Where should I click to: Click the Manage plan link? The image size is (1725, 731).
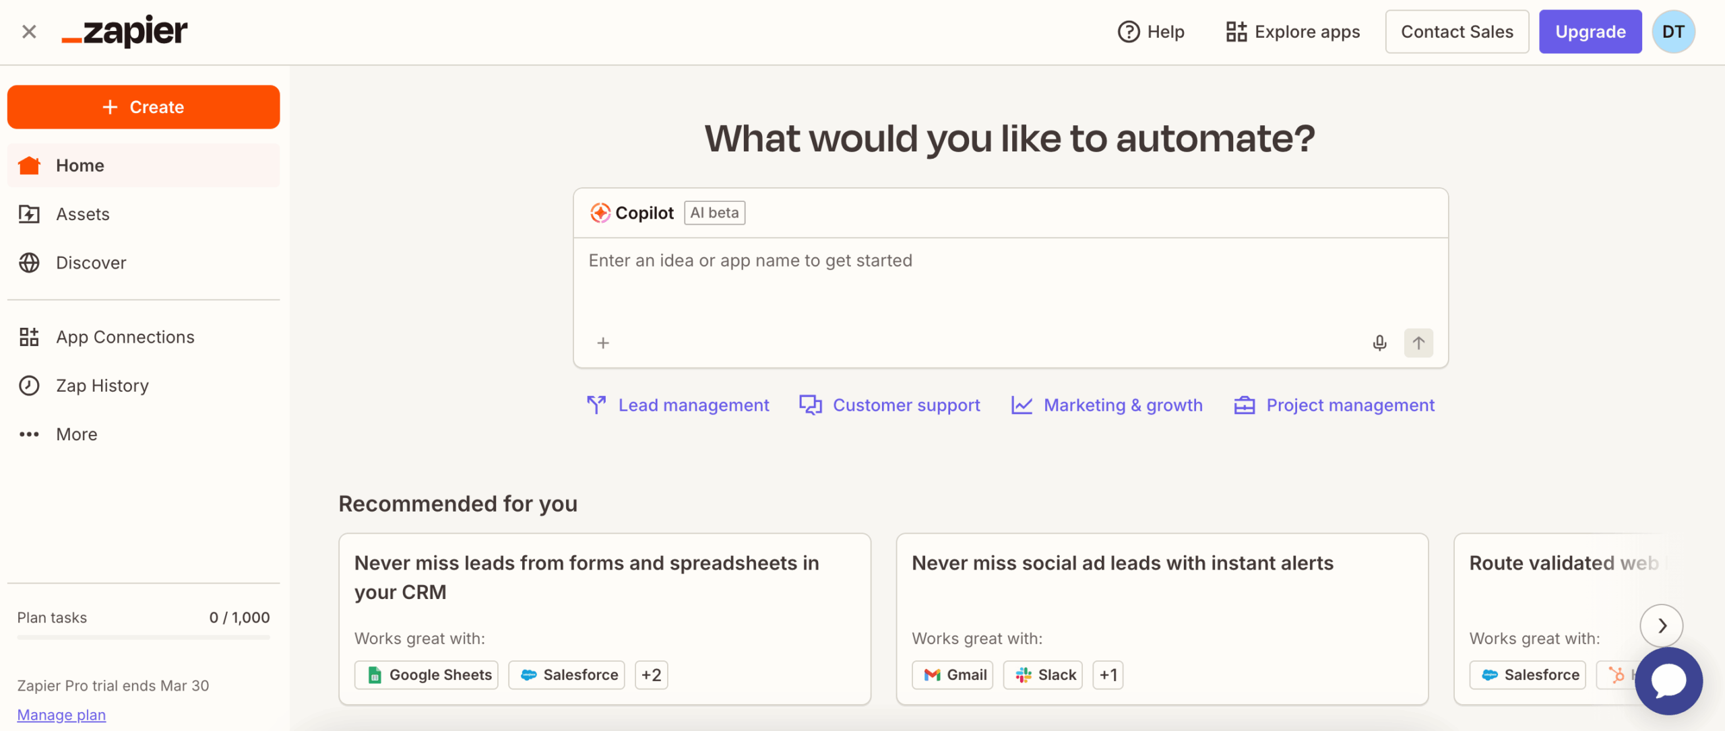pos(61,715)
